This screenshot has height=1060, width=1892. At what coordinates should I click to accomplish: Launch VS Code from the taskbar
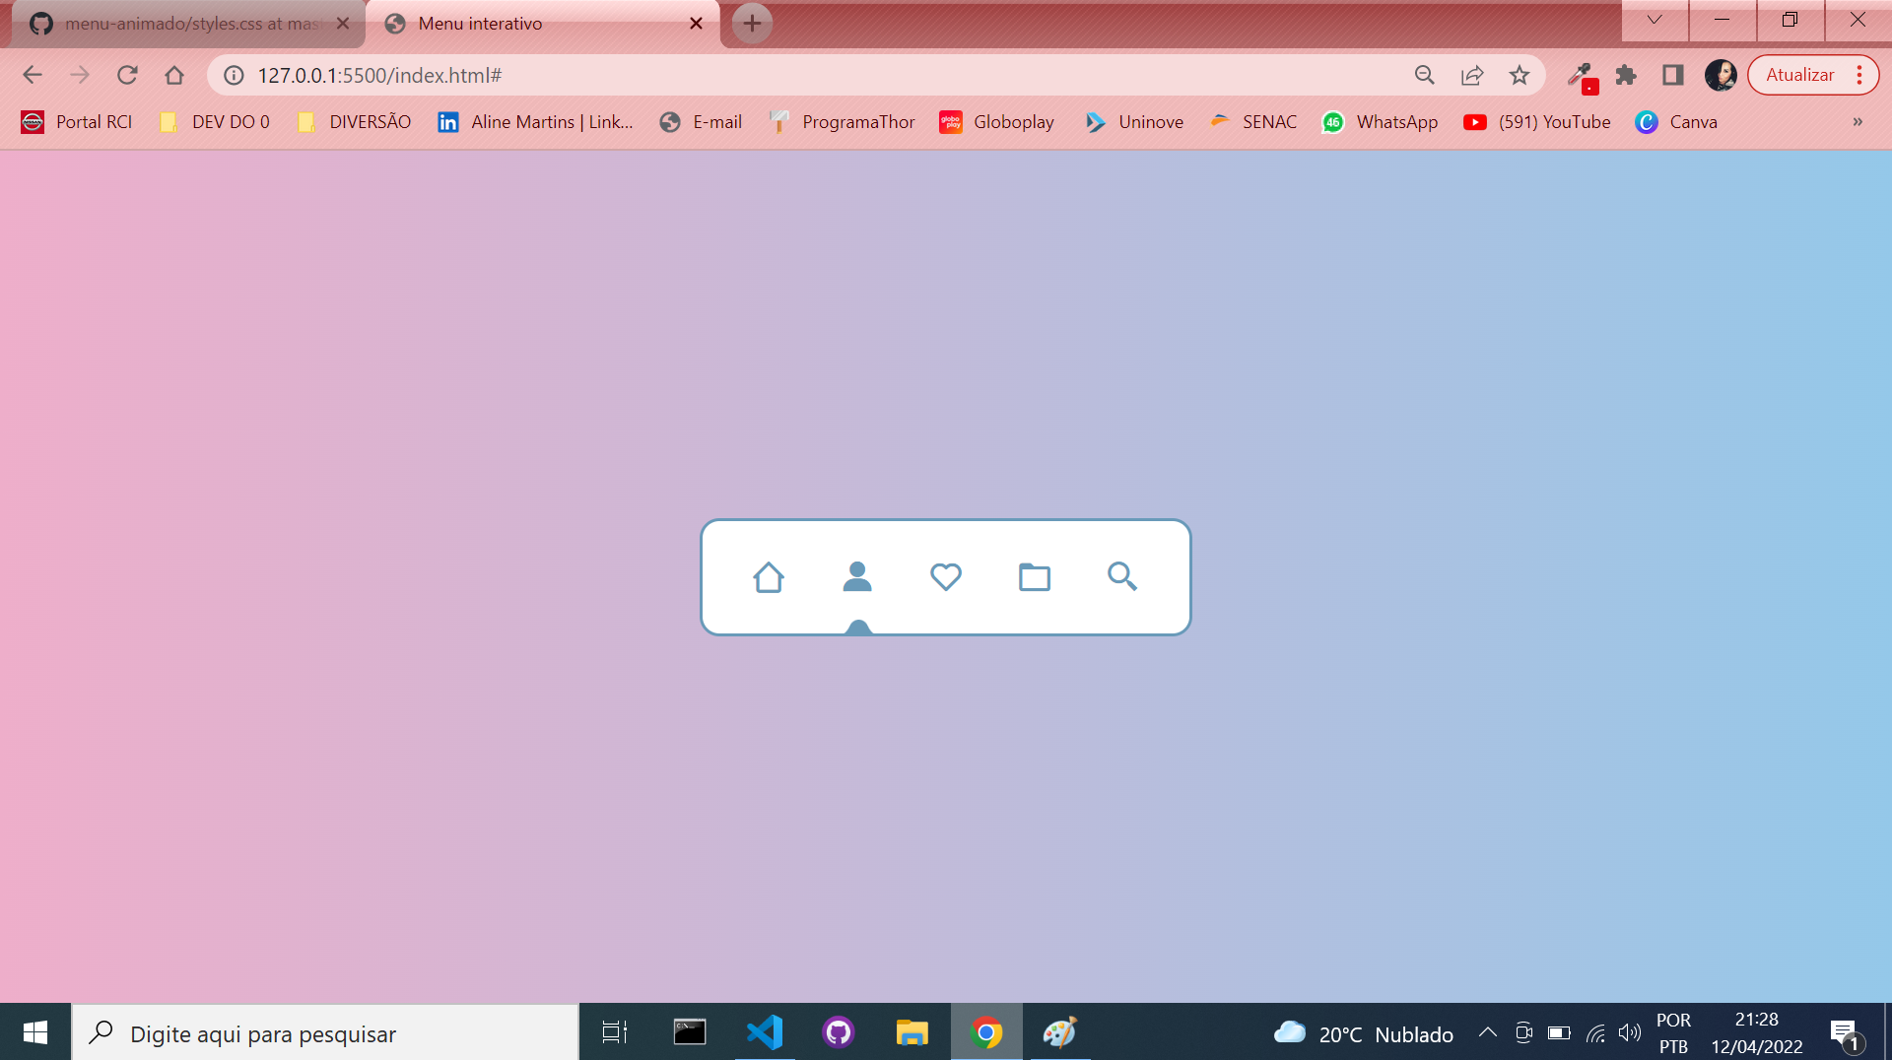[x=764, y=1031]
